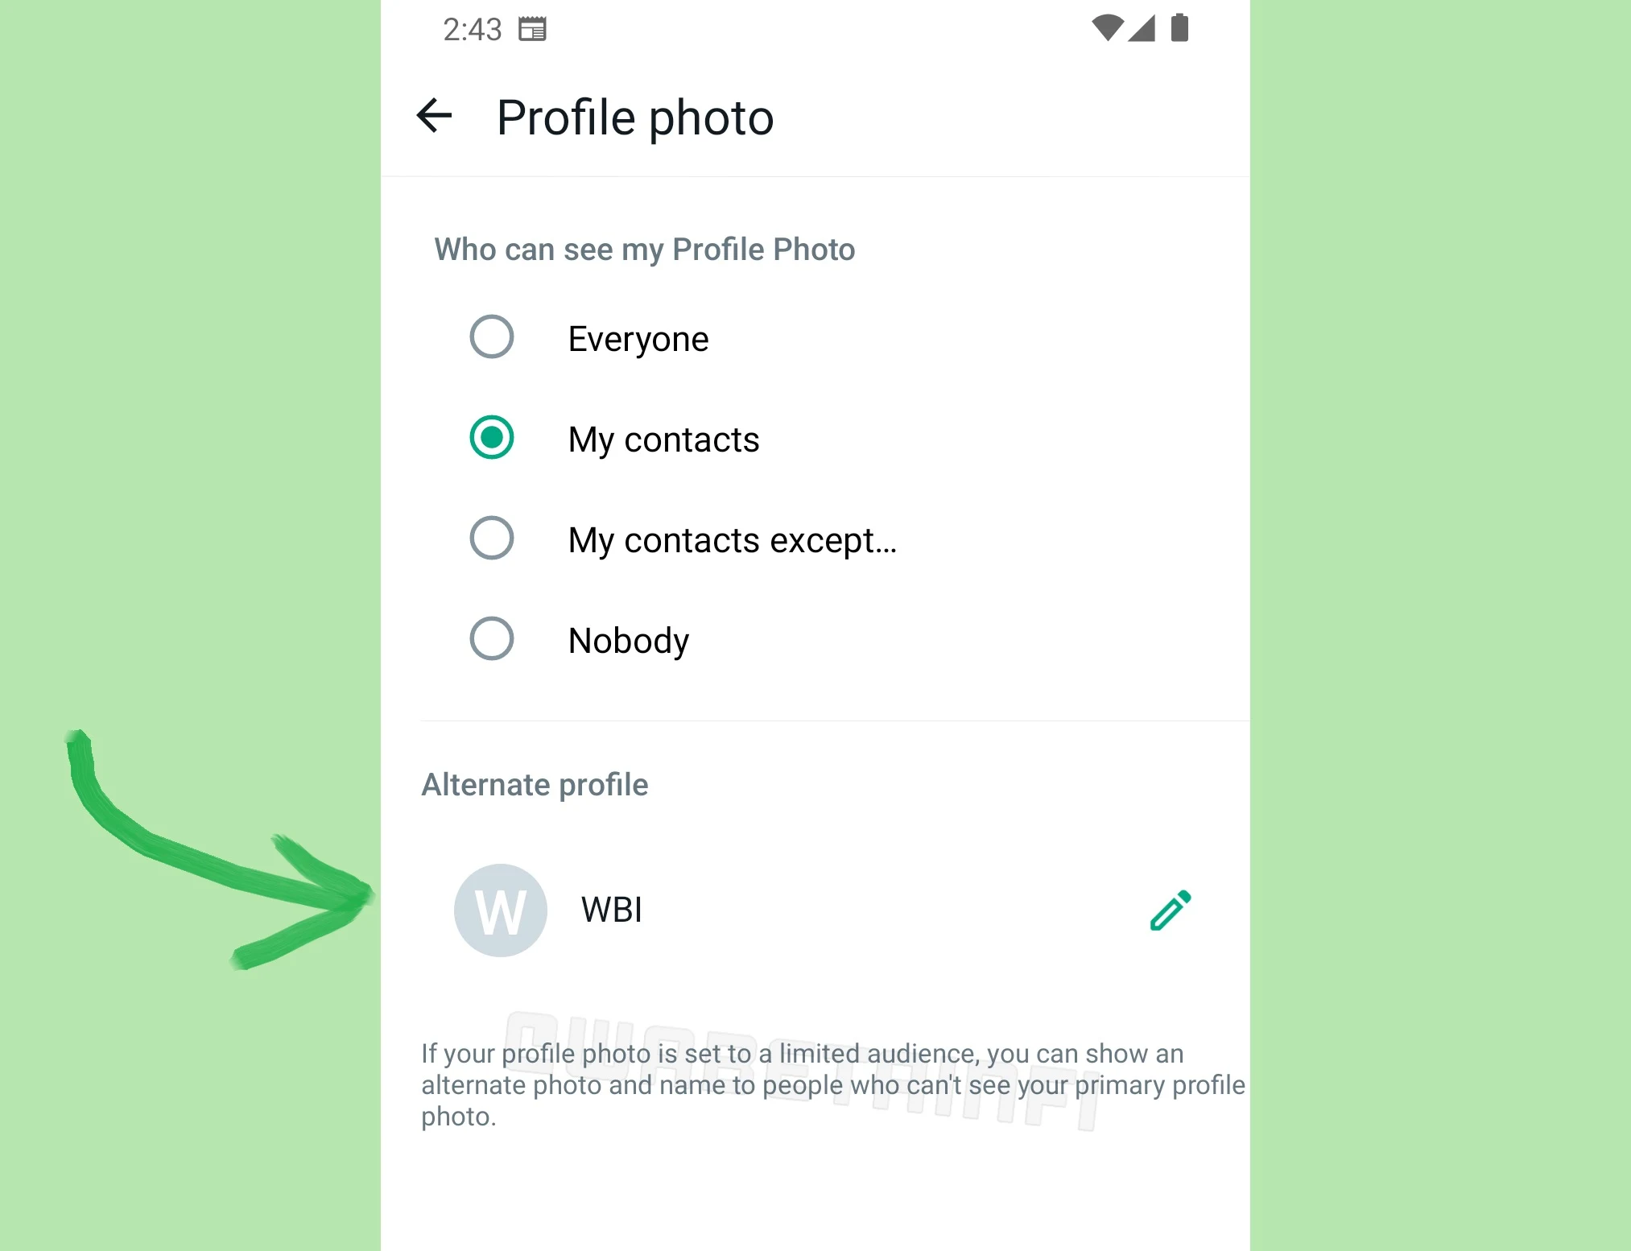This screenshot has height=1251, width=1631.
Task: Open the WBI alternate profile name
Action: (612, 910)
